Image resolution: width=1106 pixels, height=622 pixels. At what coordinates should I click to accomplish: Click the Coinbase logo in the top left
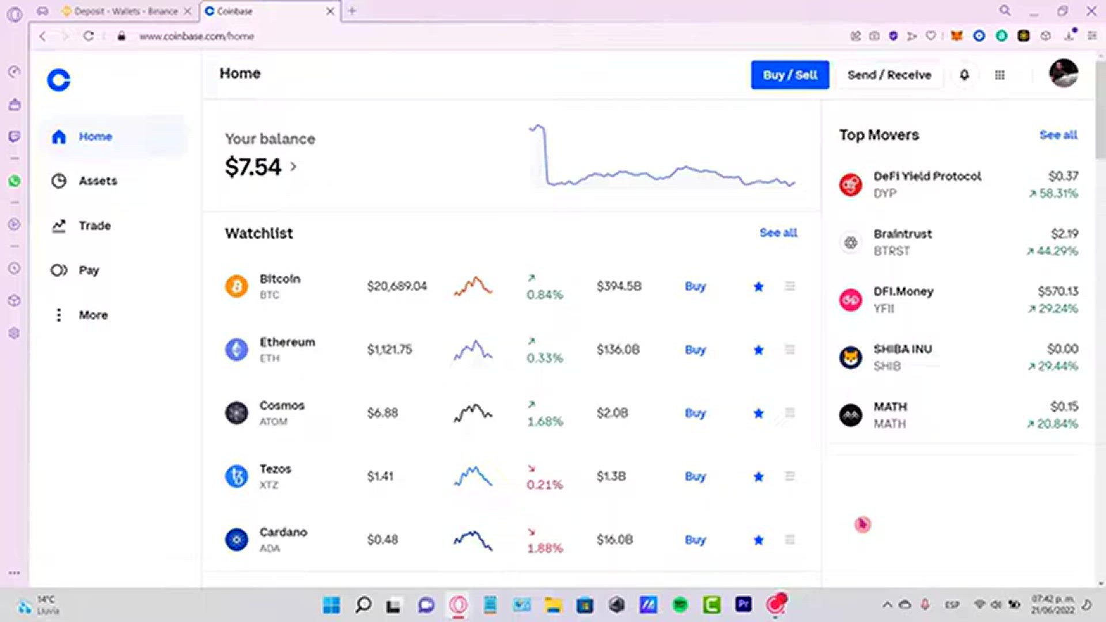tap(59, 81)
